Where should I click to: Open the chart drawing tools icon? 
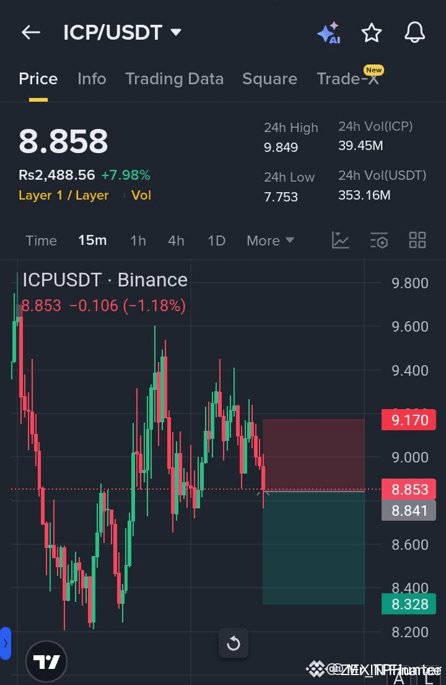click(x=341, y=240)
